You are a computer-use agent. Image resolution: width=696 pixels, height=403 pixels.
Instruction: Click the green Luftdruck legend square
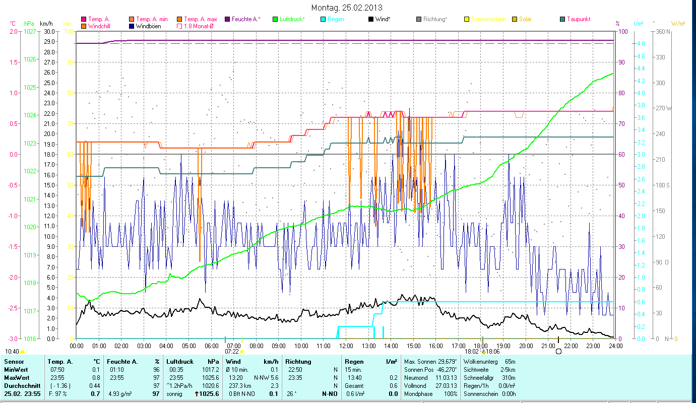pos(275,19)
